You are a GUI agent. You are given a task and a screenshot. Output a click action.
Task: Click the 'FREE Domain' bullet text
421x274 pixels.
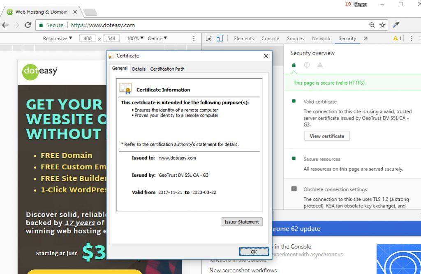[x=66, y=155]
